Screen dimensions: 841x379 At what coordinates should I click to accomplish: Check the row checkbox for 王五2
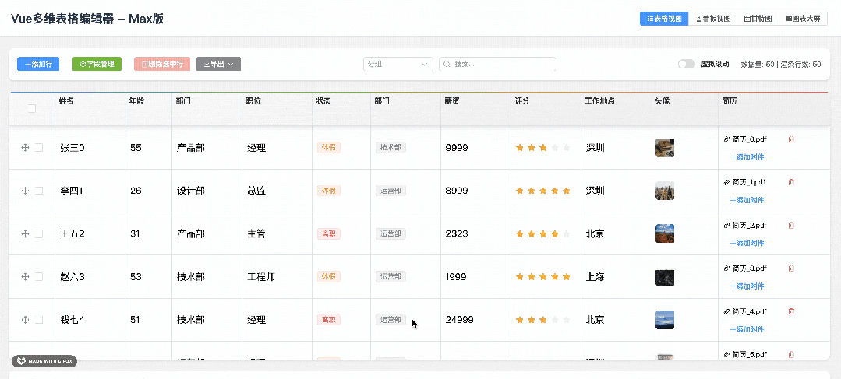coord(39,233)
